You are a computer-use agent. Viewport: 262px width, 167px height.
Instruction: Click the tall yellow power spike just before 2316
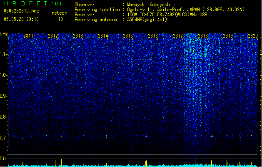pyautogui.click(x=146, y=164)
